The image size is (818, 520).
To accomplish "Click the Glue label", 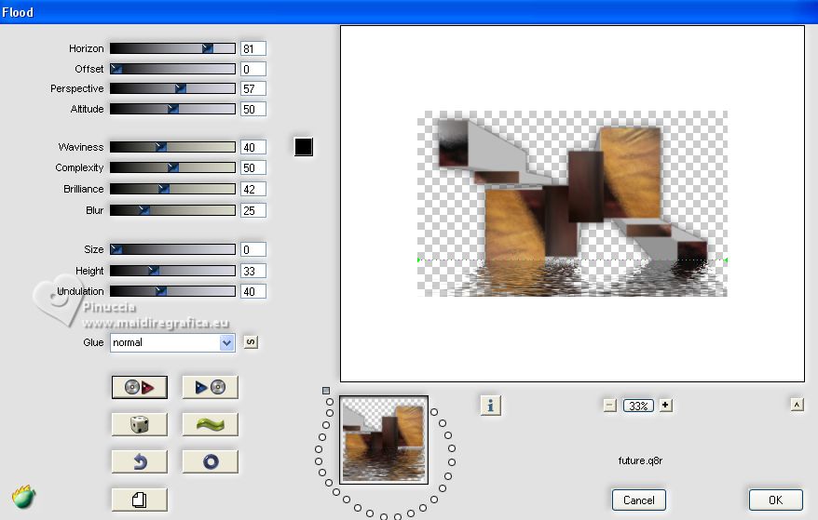I will pos(93,342).
